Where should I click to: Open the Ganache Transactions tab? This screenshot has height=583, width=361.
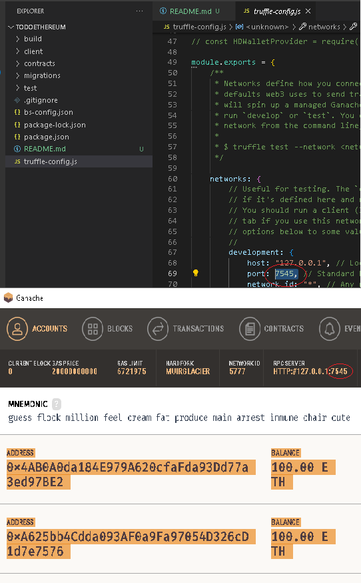tap(186, 329)
